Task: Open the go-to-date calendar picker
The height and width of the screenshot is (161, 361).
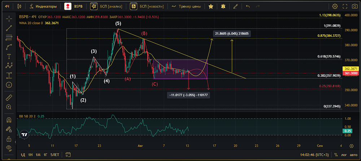Action: 68,155
